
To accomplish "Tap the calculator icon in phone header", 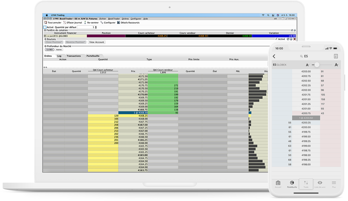I will pyautogui.click(x=336, y=56).
